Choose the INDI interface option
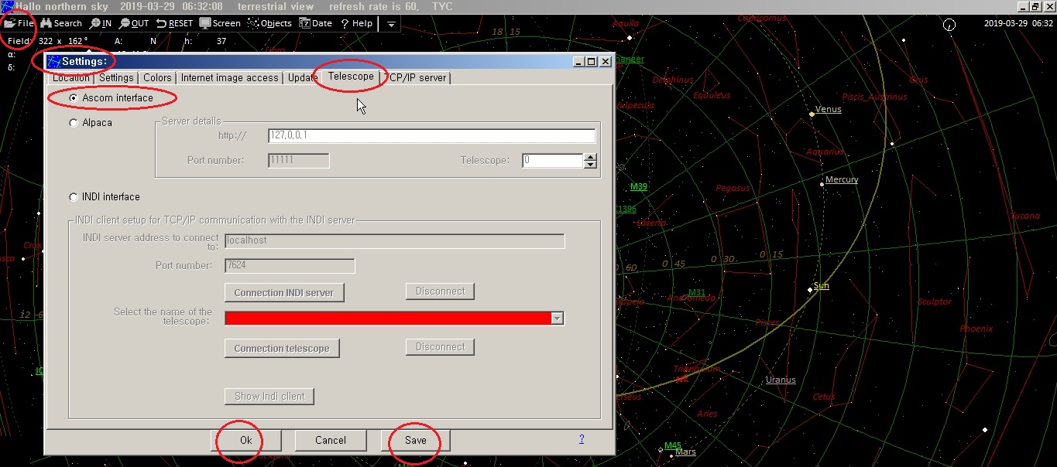1057x467 pixels. [74, 197]
